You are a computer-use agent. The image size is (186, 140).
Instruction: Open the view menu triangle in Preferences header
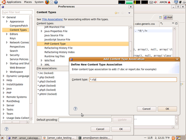[x=129, y=13]
